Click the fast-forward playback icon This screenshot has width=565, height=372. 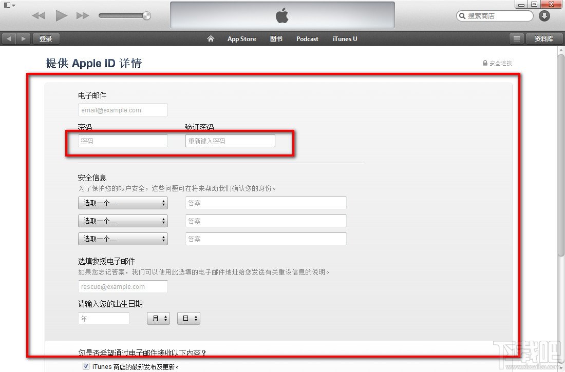tap(82, 15)
